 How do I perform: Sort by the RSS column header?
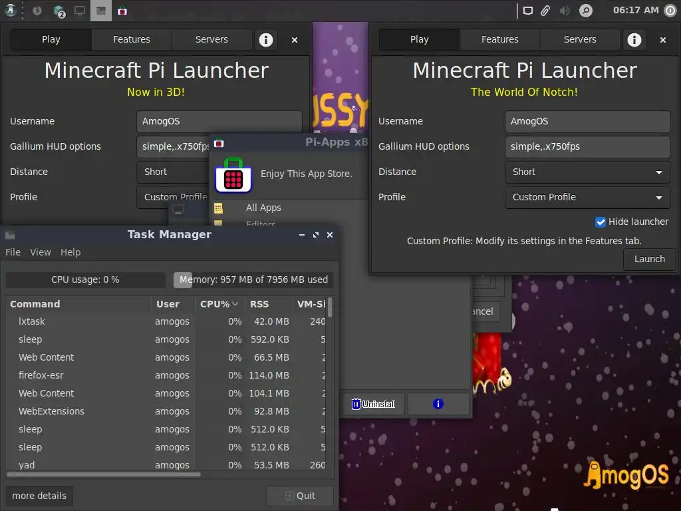[x=268, y=304]
